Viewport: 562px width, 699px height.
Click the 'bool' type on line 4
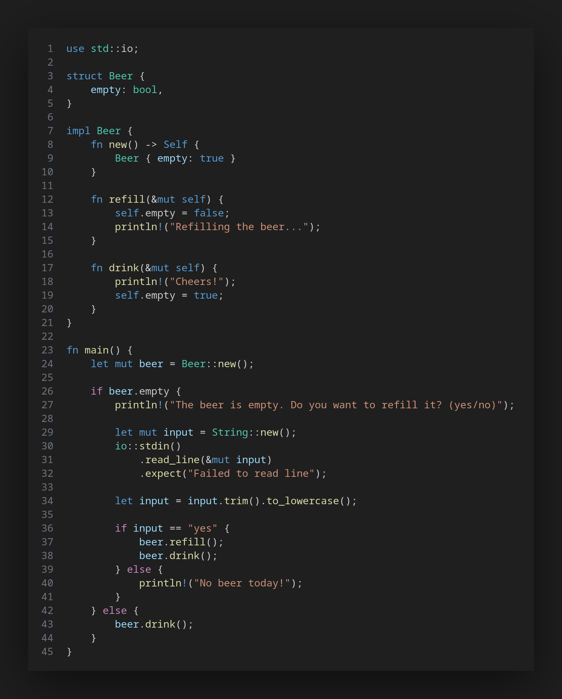click(x=145, y=90)
